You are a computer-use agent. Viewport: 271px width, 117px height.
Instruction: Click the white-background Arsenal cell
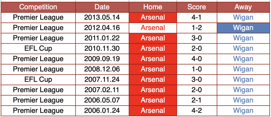point(153,28)
